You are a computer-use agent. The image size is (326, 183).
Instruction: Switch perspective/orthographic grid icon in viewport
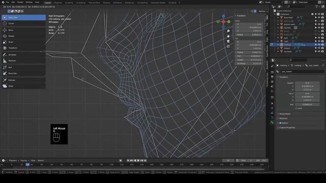coord(228,46)
